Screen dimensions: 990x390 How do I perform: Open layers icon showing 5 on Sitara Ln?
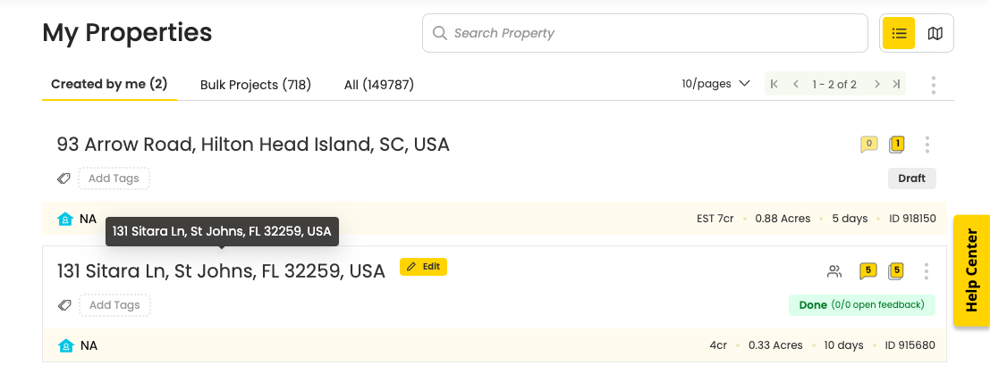[896, 271]
